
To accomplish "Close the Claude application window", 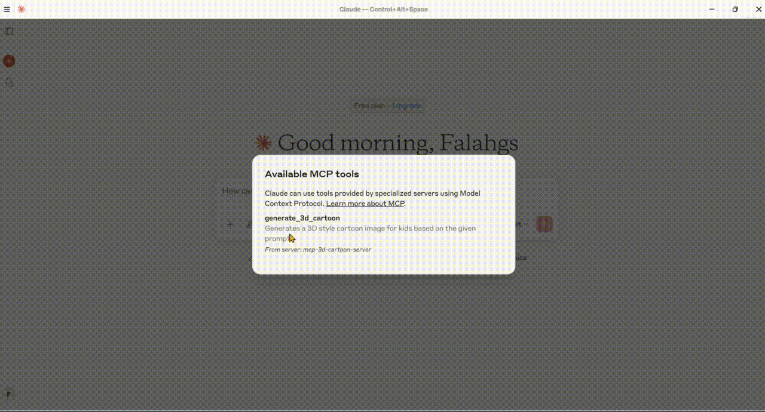I will tap(758, 9).
